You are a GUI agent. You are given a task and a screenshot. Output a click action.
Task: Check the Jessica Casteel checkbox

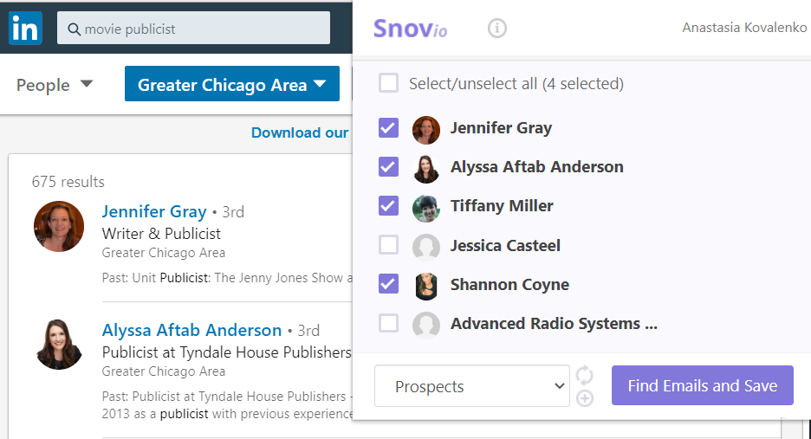(388, 244)
